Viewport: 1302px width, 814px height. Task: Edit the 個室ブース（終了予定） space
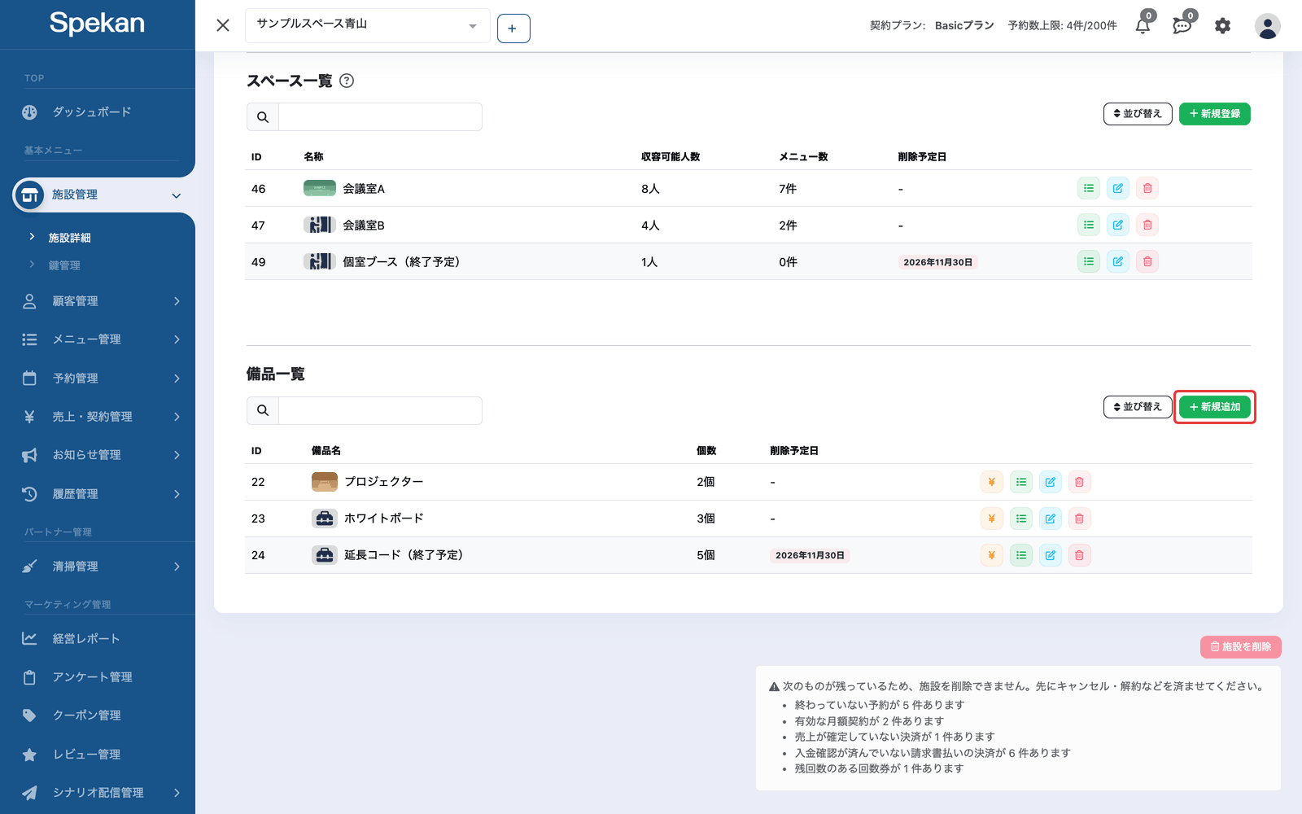tap(1118, 261)
